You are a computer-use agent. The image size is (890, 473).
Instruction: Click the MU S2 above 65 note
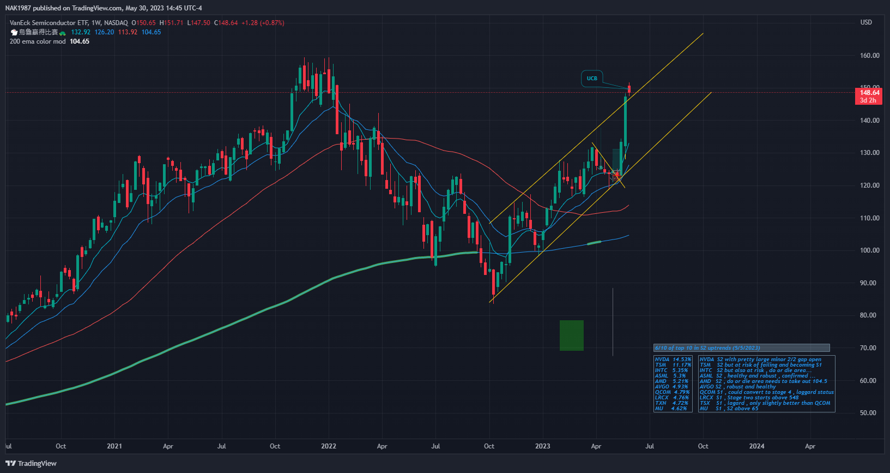pyautogui.click(x=729, y=409)
